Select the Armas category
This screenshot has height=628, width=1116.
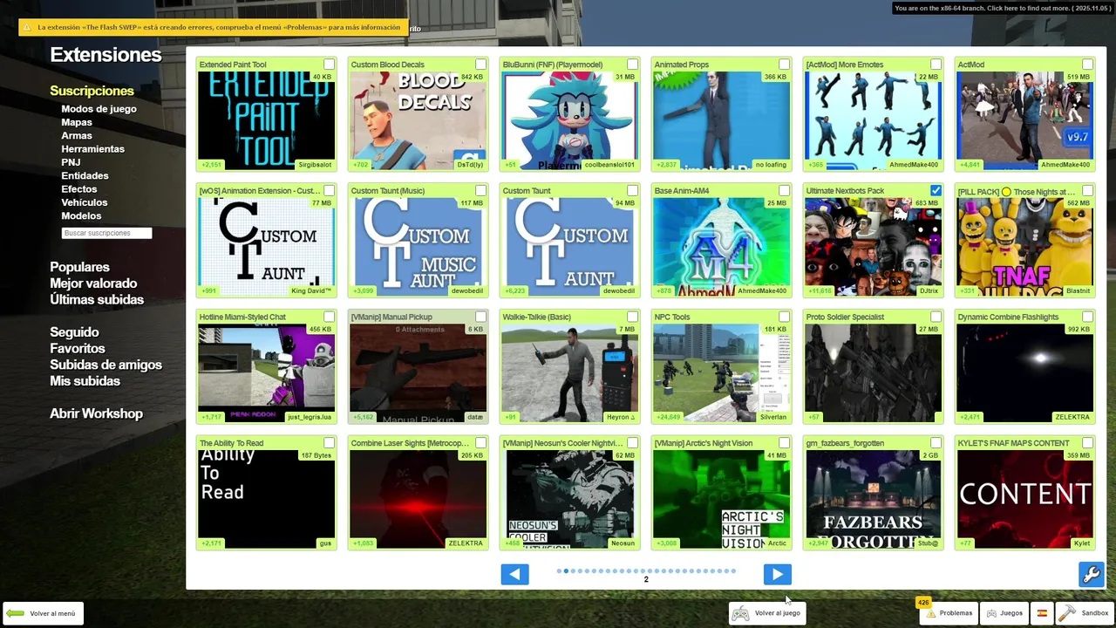coord(77,135)
